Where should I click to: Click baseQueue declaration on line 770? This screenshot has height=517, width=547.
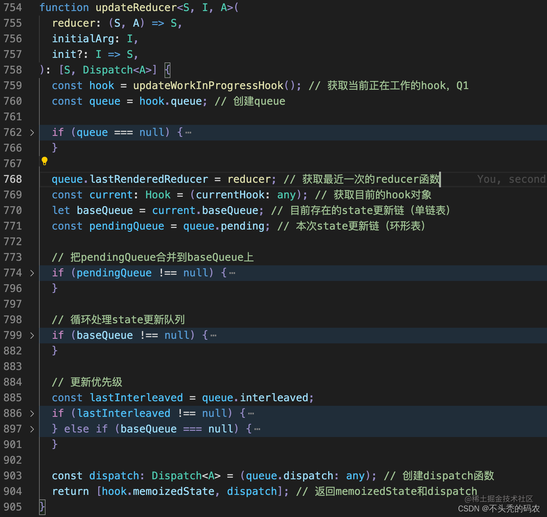click(x=105, y=210)
